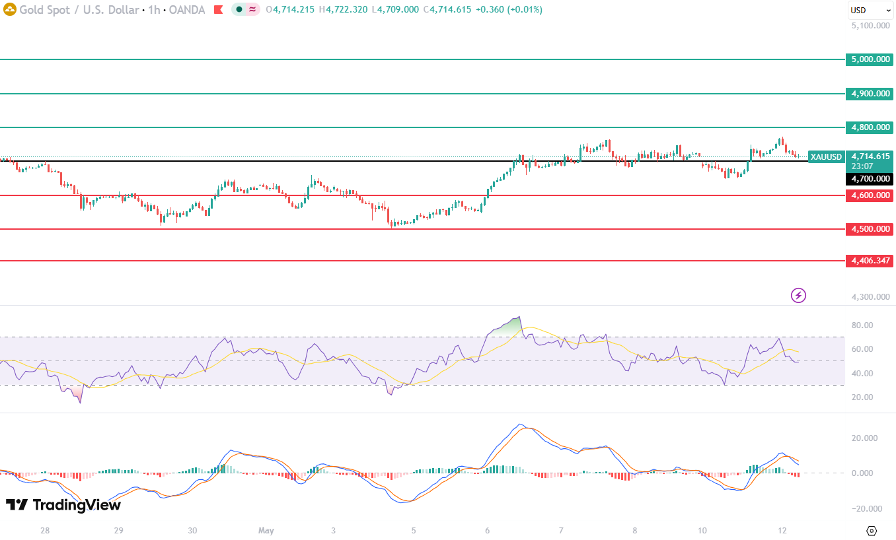Click the 29 date on time axis
The height and width of the screenshot is (540, 896).
[x=118, y=531]
